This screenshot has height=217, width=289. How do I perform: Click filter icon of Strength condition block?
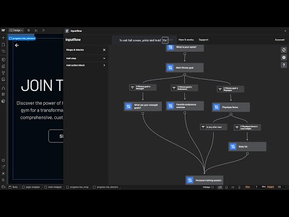[x=132, y=87]
